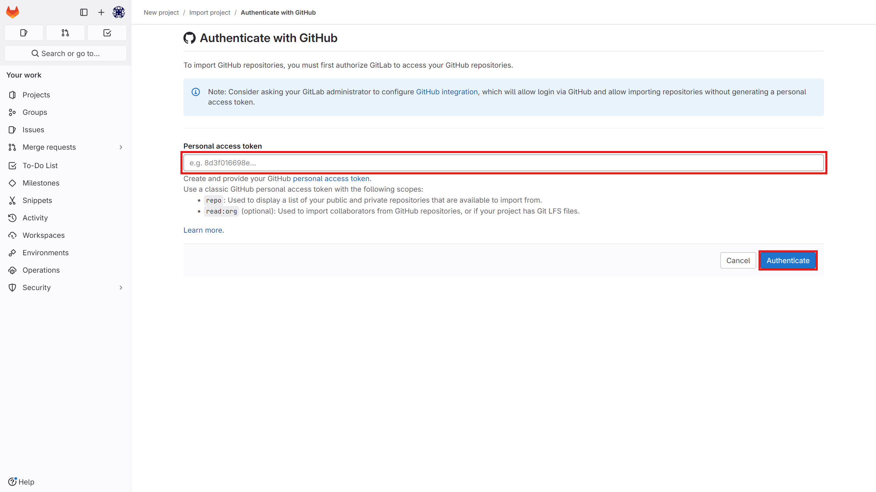Click the Activity history icon
876x492 pixels.
[x=12, y=218]
